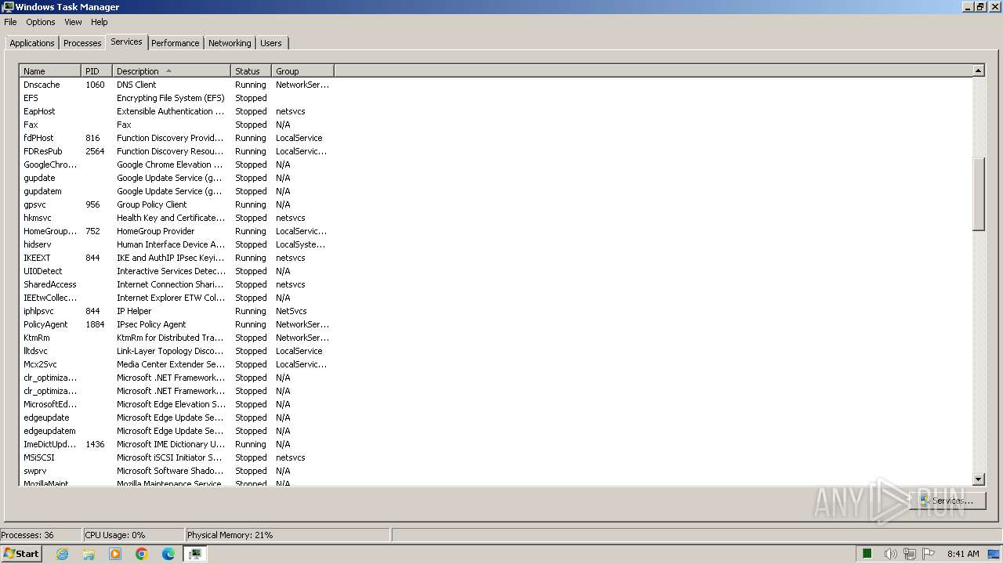Open Action Center flag tray icon
The image size is (1003, 564).
pos(929,554)
